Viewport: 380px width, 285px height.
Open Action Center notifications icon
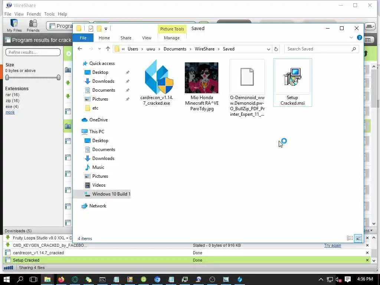tap(348, 279)
